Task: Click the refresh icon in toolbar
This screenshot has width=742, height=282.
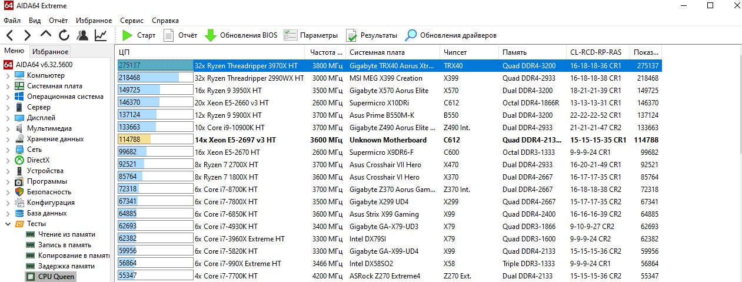Action: click(64, 35)
